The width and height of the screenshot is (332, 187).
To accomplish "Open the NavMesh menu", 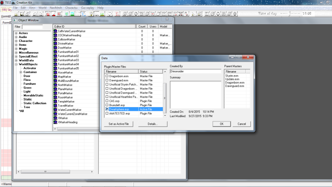I will click(56, 8).
